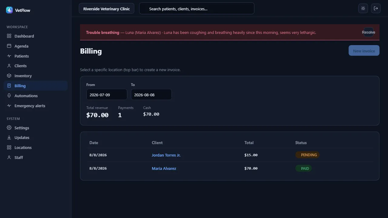Click the Billing page heading
388x218 pixels.
91,51
